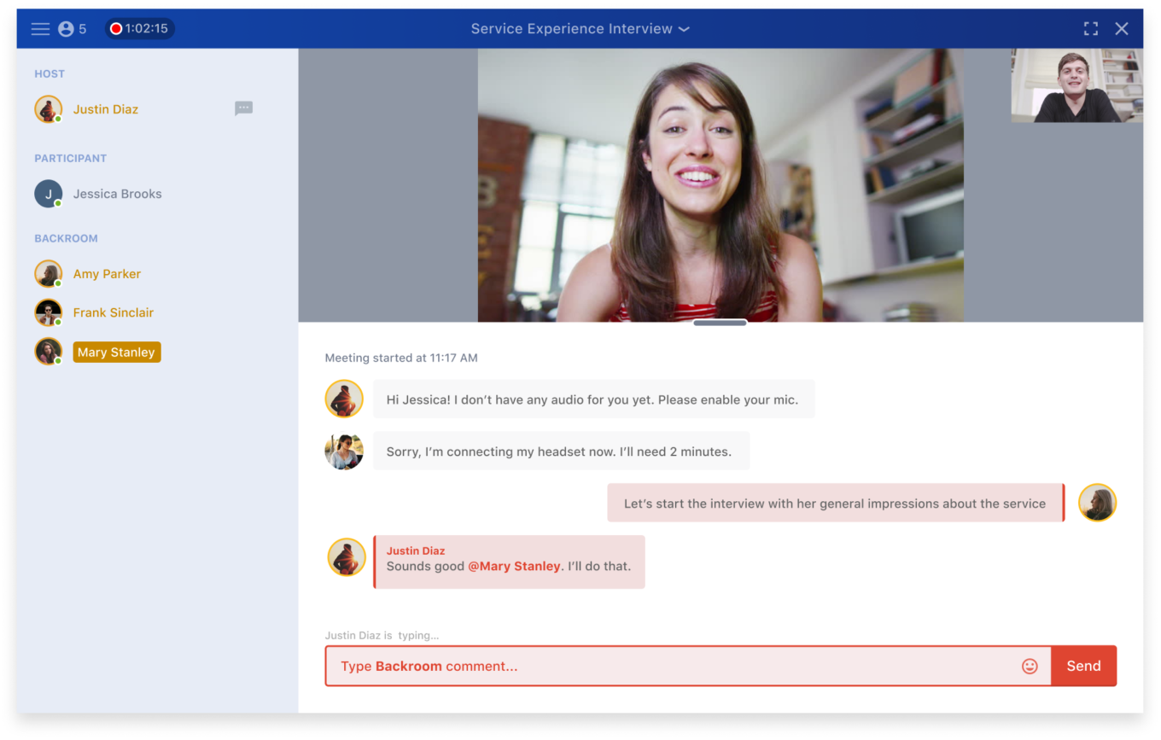This screenshot has width=1161, height=740.
Task: Click the PARTICIPANT section label
Action: [x=71, y=159]
